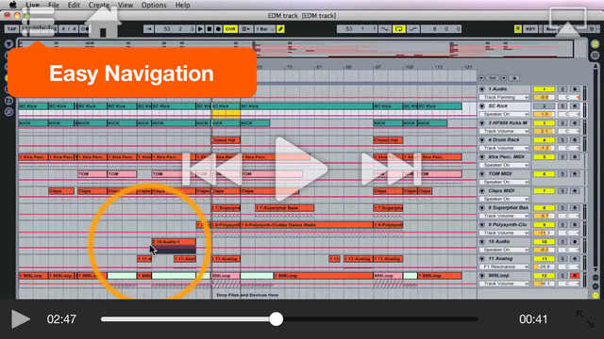Open the Create menu
604x339 pixels.
99,5
